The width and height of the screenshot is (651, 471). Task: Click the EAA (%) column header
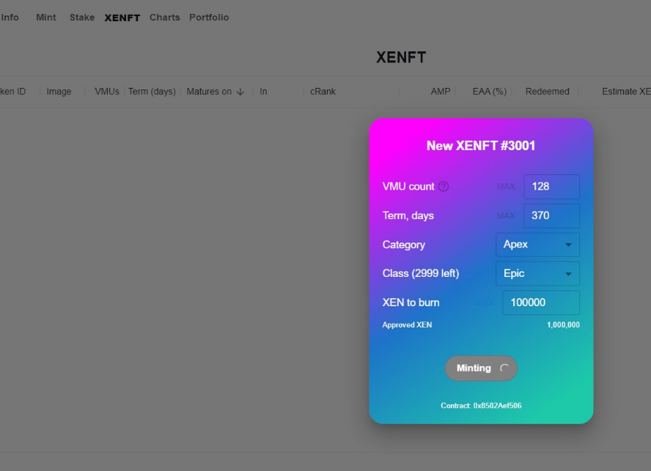(x=490, y=92)
